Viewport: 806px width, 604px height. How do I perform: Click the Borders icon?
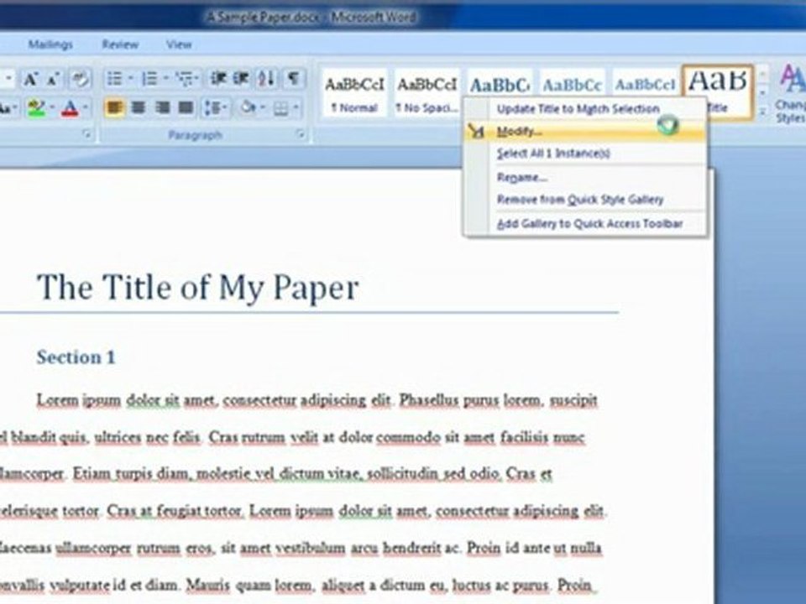pos(280,108)
